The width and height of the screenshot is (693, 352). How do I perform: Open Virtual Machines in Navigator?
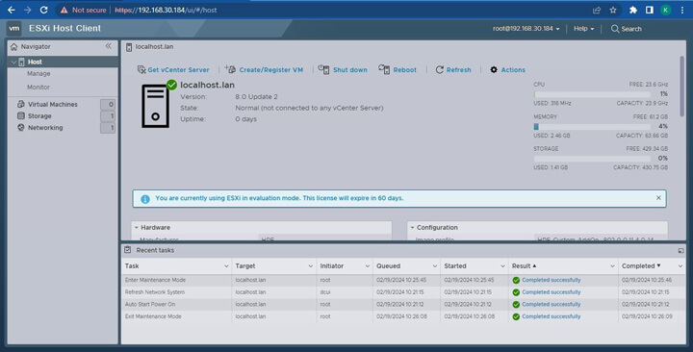click(53, 104)
